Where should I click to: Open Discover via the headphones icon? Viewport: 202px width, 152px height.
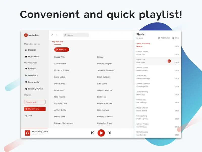click(26, 50)
